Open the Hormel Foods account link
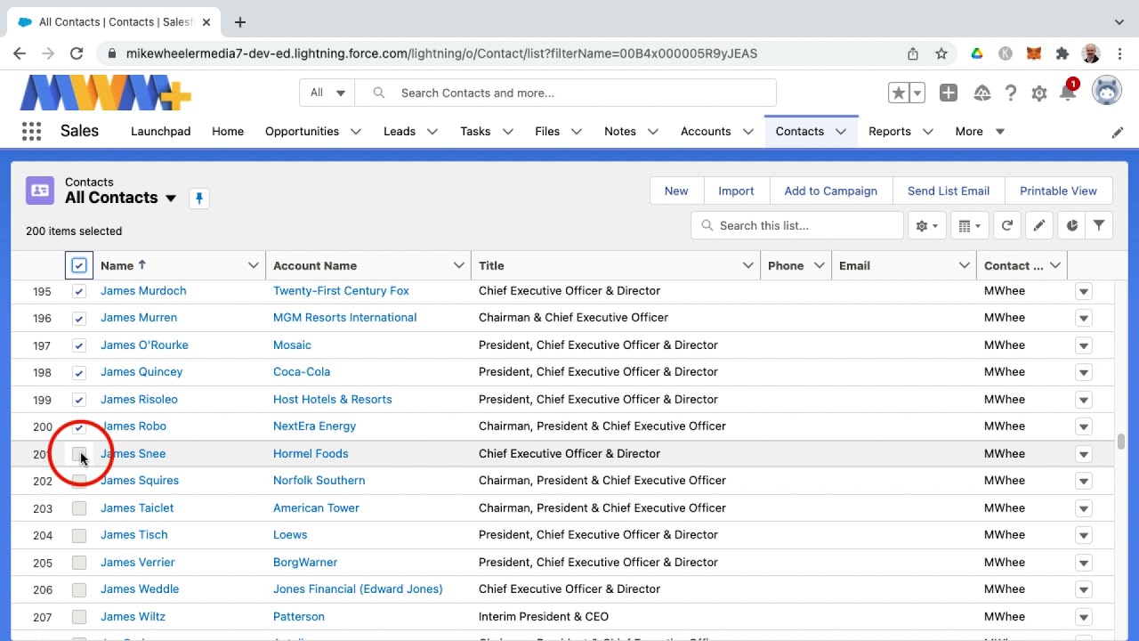Screen dimensions: 1139x641 point(311,454)
